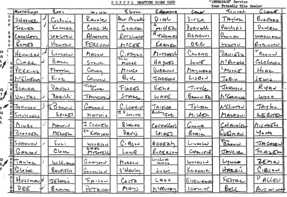Screen dimensions: 287x197
Task: Select the Burford cell
Action: click(x=267, y=18)
